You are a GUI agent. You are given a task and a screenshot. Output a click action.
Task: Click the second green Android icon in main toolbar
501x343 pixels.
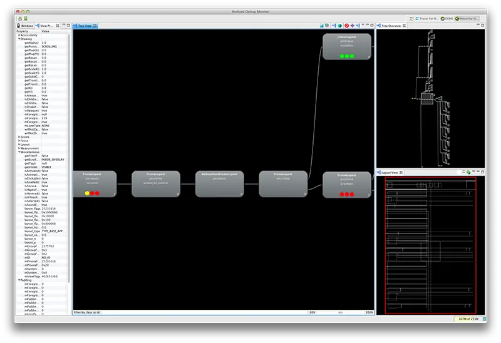point(26,19)
